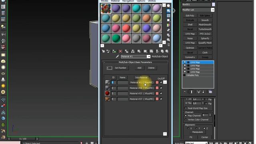Image resolution: width=256 pixels, height=144 pixels.
Task: Click the Box001 object color swatch
Action: coord(213,4)
